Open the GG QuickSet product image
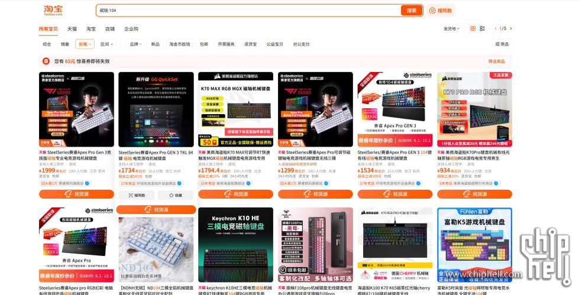This screenshot has height=295, width=579. click(156, 109)
